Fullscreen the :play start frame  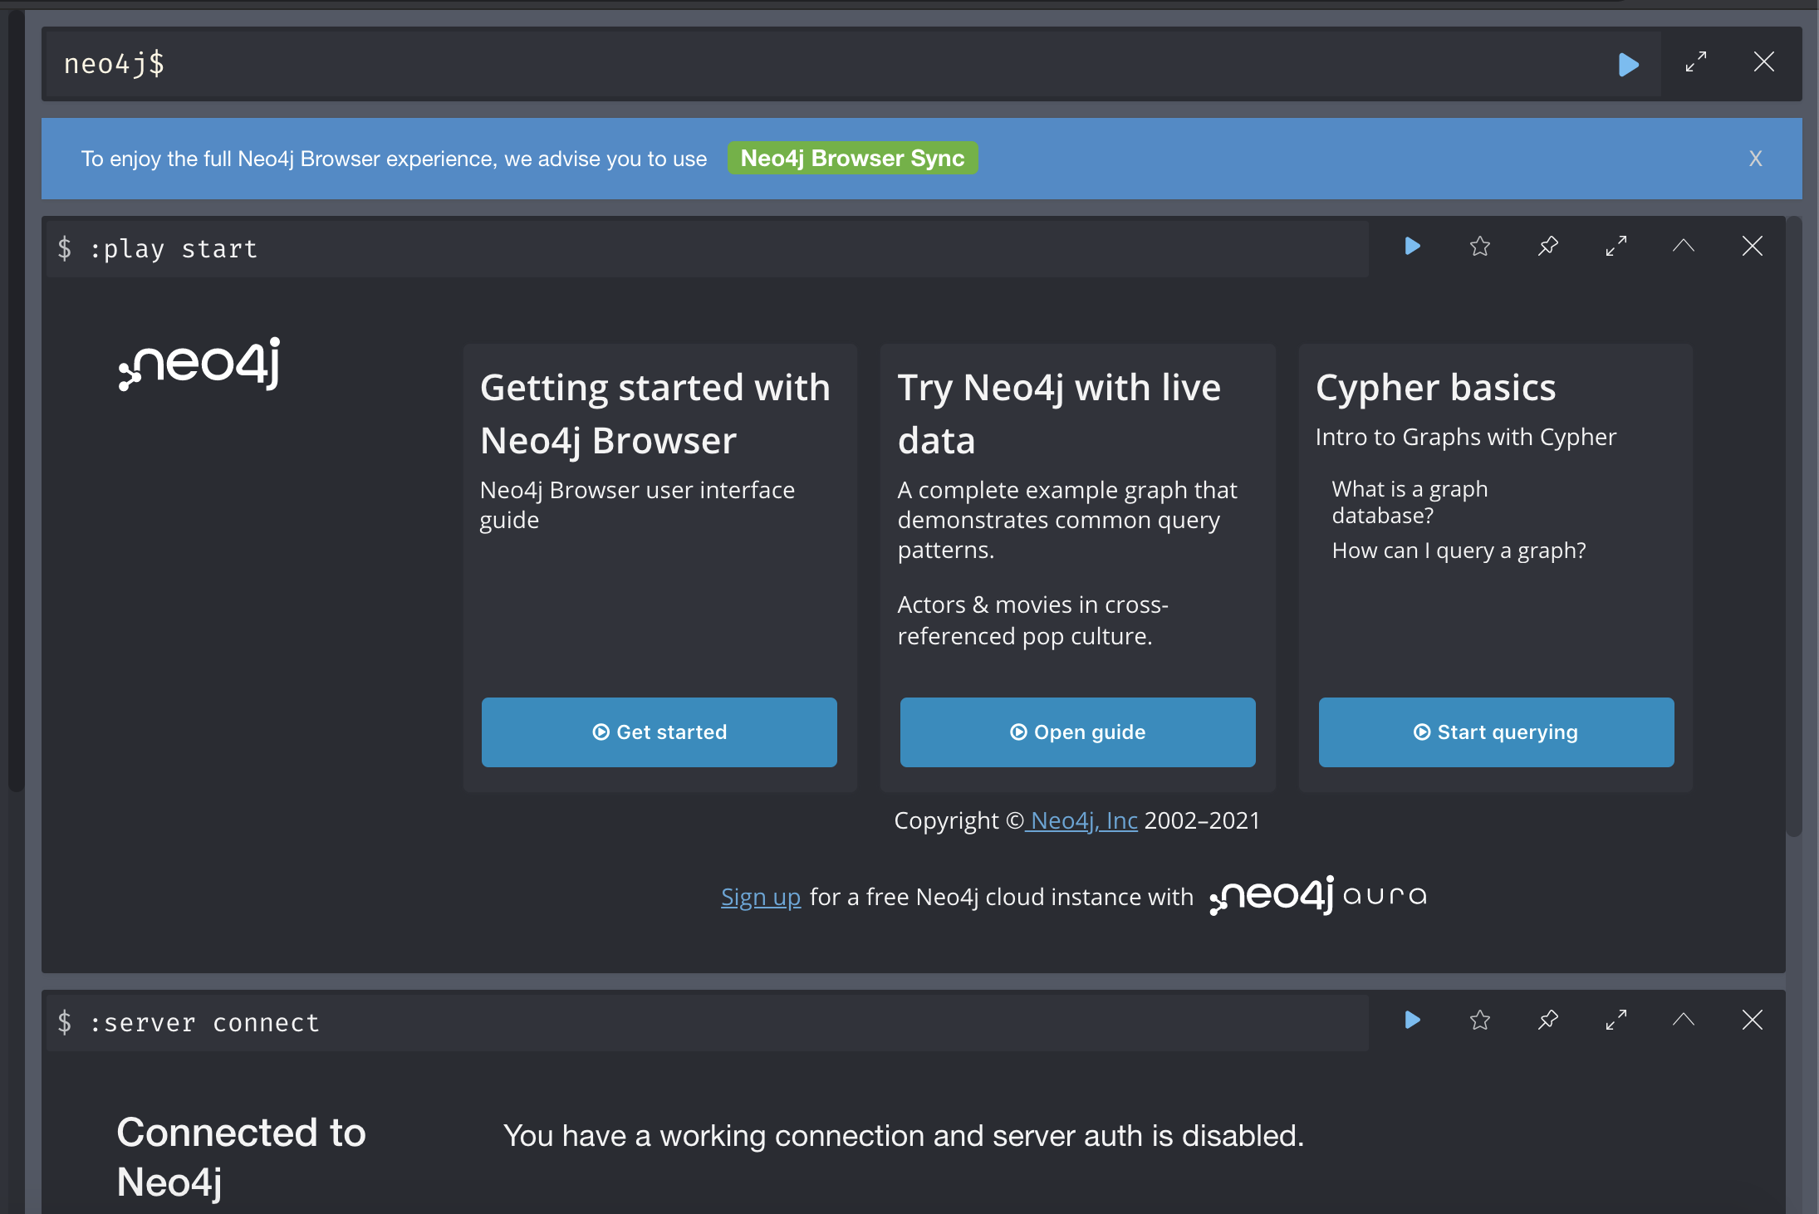1616,247
